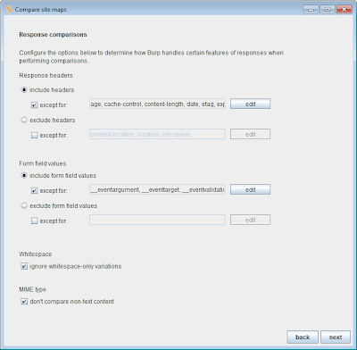The width and height of the screenshot is (357, 350).
Task: Click the 'Response headers' section label
Action: tap(46, 75)
